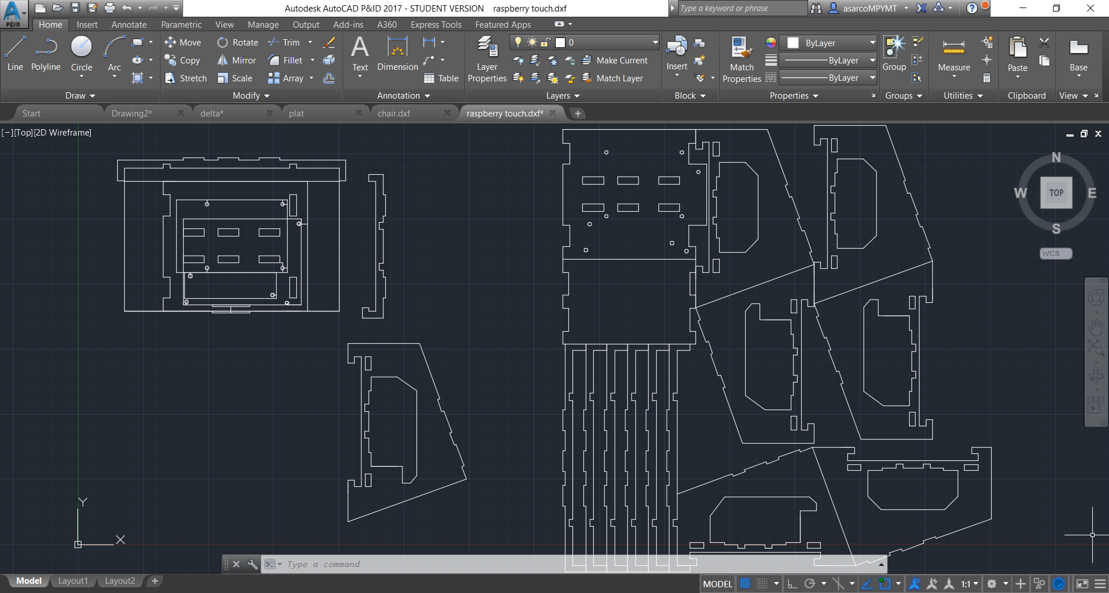Click the Erase tool icon

(x=329, y=42)
